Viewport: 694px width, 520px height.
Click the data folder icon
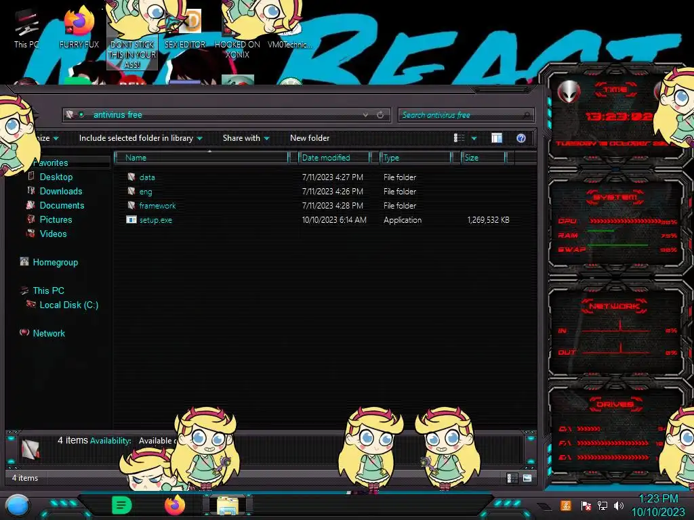[x=131, y=177]
